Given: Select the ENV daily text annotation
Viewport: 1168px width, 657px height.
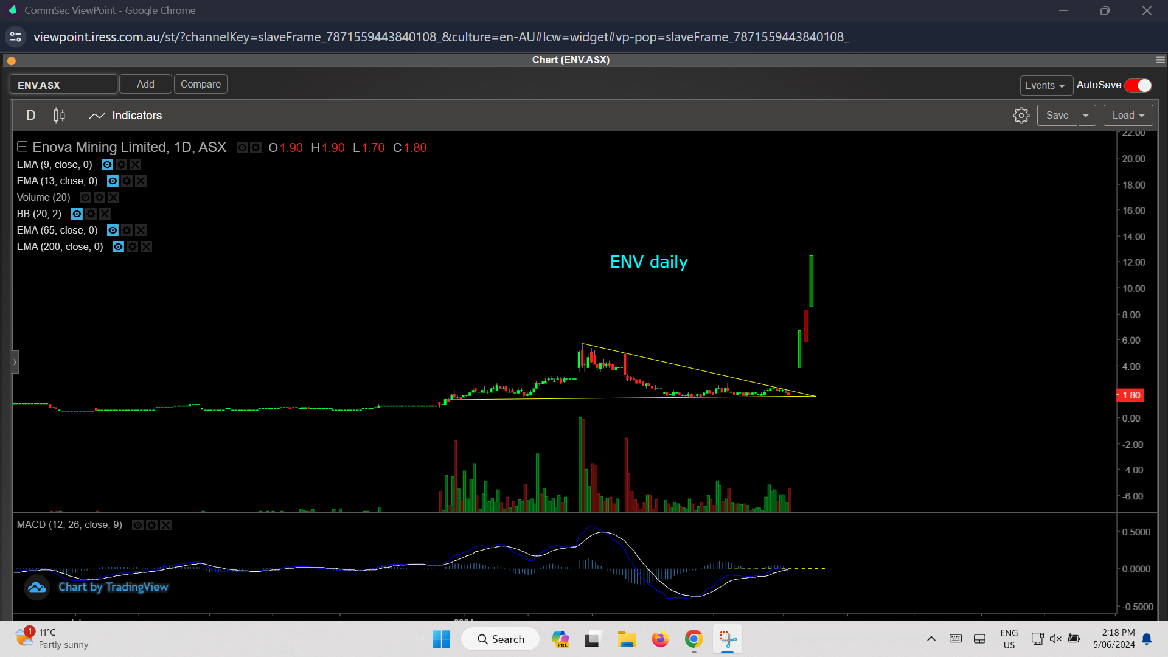Looking at the screenshot, I should [648, 262].
